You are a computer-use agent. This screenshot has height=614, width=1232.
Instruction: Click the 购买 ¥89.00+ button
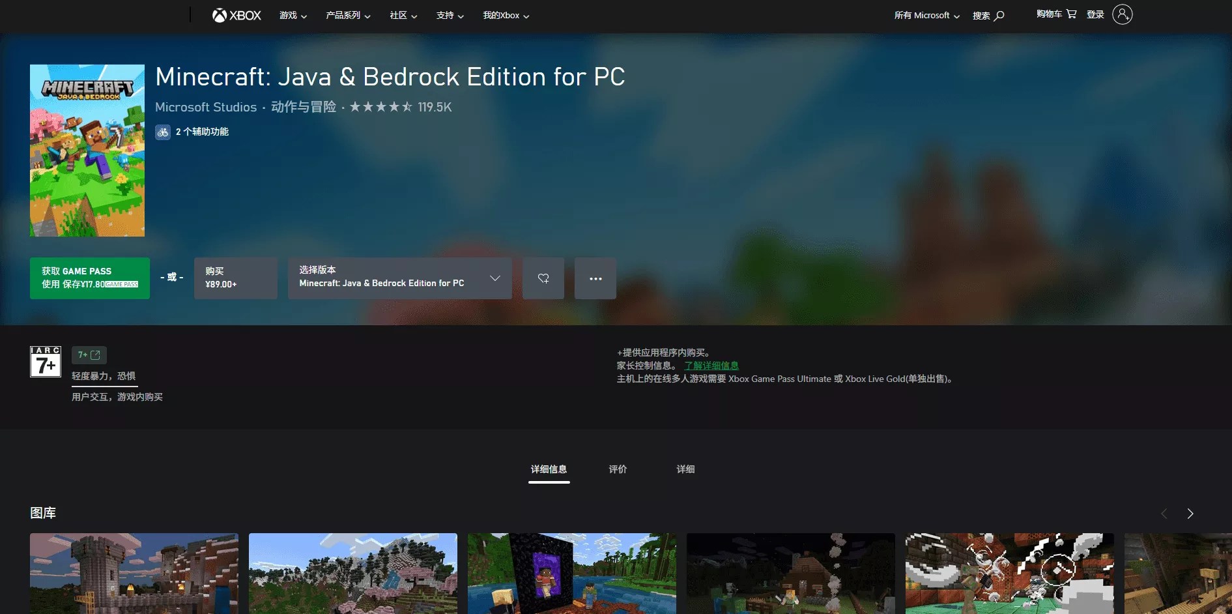coord(235,278)
